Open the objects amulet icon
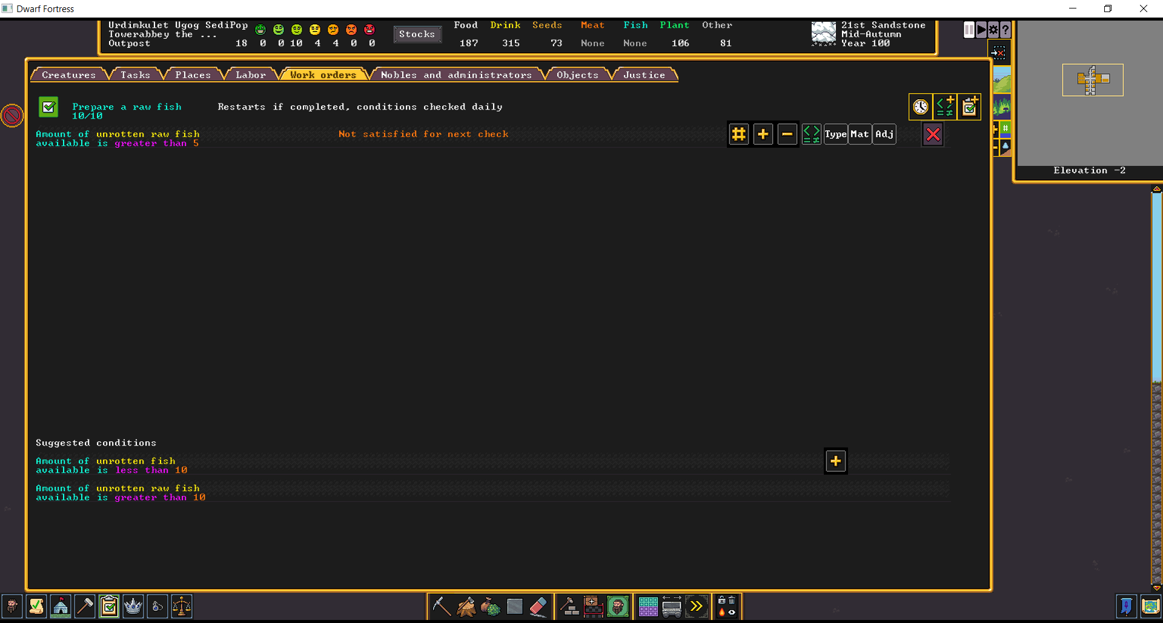 157,606
